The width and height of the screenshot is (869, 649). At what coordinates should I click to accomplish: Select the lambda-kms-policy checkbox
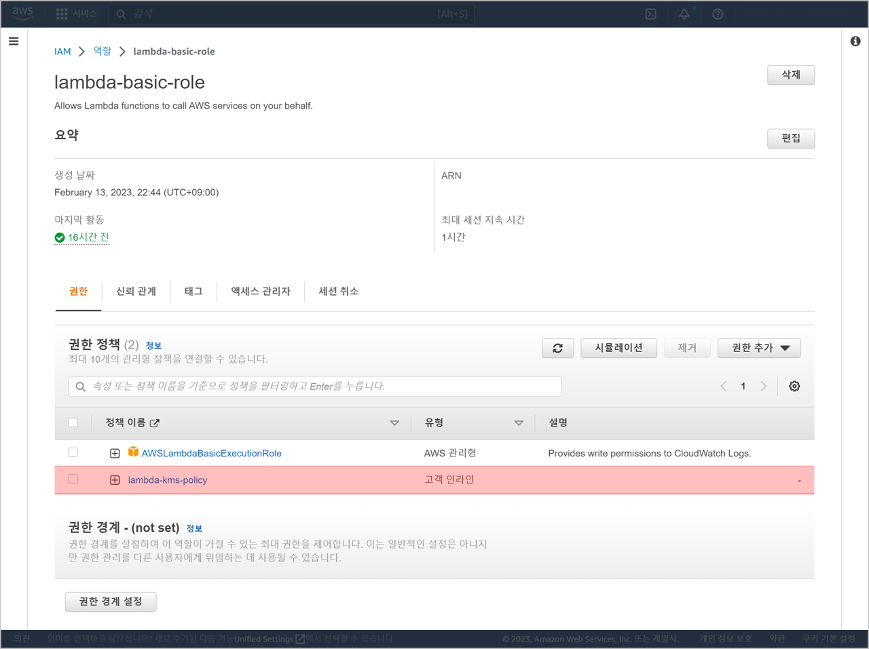[x=73, y=479]
